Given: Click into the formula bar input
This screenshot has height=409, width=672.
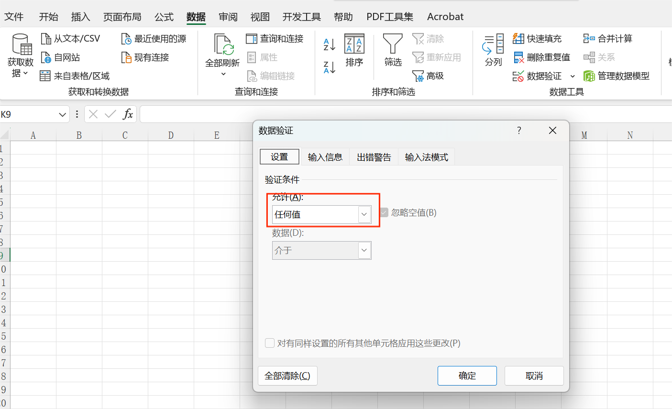Looking at the screenshot, I should coord(406,114).
